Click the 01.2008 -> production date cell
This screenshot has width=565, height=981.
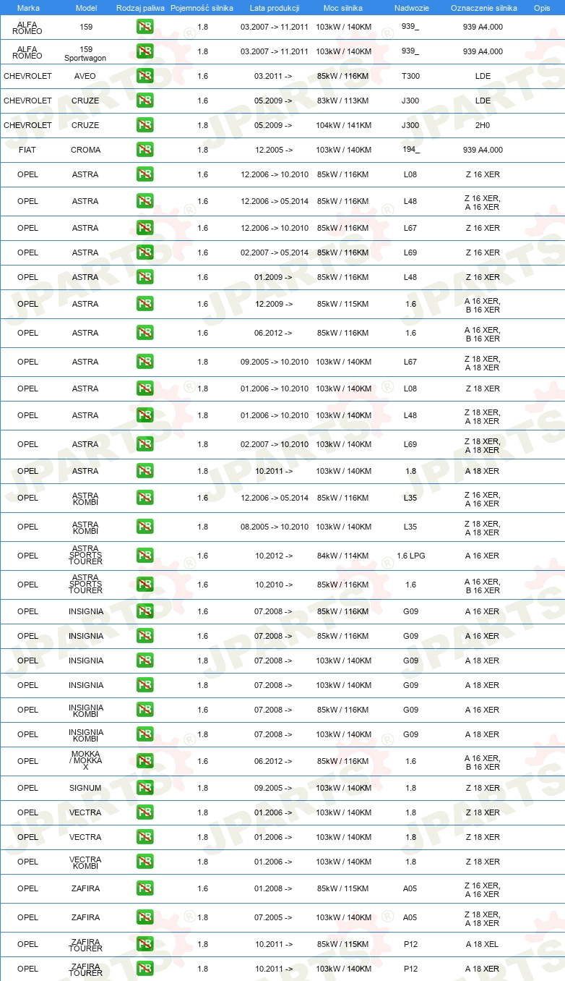(x=274, y=888)
